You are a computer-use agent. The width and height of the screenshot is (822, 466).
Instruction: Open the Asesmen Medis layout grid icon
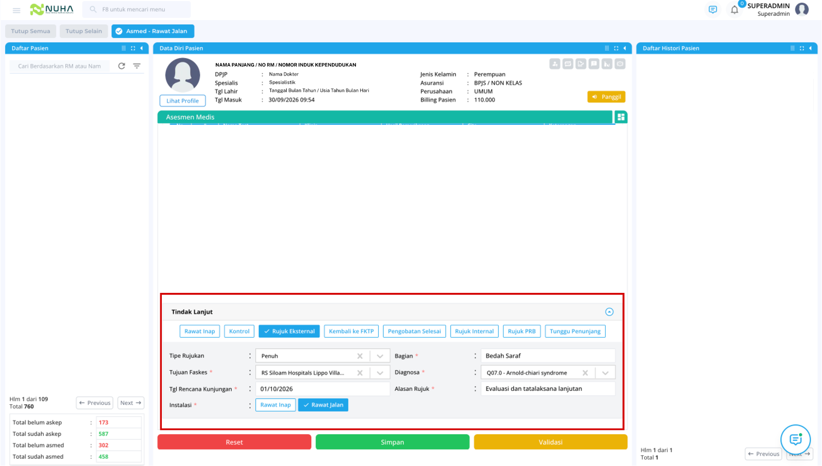[621, 117]
